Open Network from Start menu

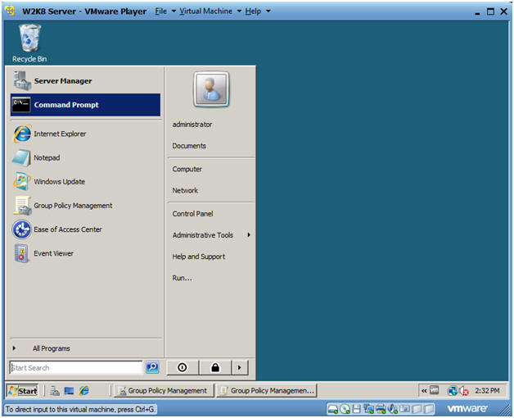(185, 190)
